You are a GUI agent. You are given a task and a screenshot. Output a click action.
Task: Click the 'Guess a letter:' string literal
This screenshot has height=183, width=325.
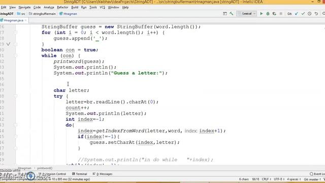click(136, 73)
